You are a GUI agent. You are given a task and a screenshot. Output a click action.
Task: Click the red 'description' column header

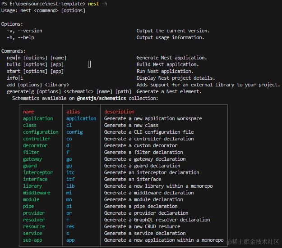pyautogui.click(x=119, y=112)
